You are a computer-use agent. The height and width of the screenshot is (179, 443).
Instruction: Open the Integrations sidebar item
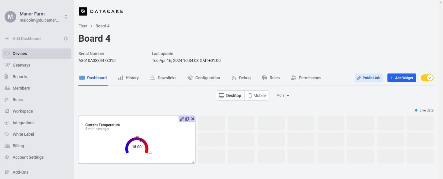[x=23, y=123]
